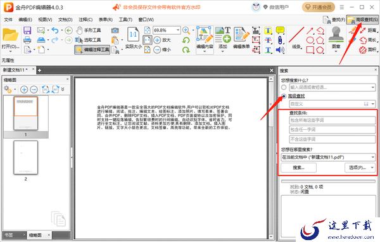Viewport: 380px width, 242px height.
Task: Open the View (视图(V)) menu
Action: coord(45,20)
